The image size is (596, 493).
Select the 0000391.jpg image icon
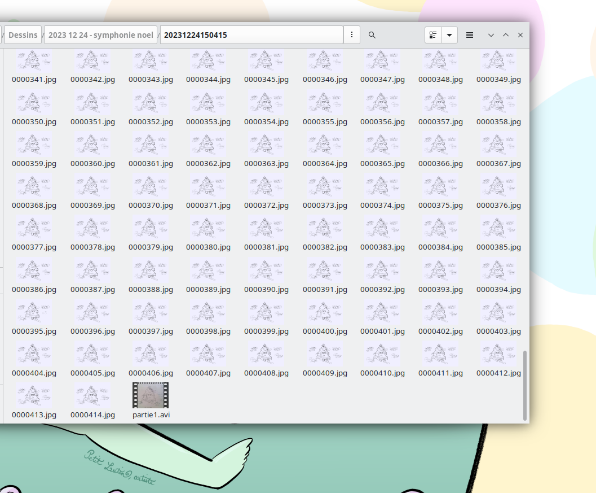(325, 271)
